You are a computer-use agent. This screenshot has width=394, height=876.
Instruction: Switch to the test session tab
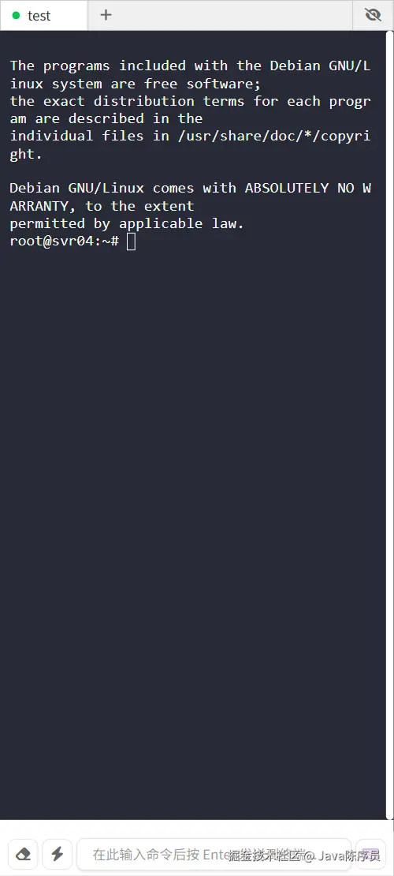pyautogui.click(x=44, y=16)
